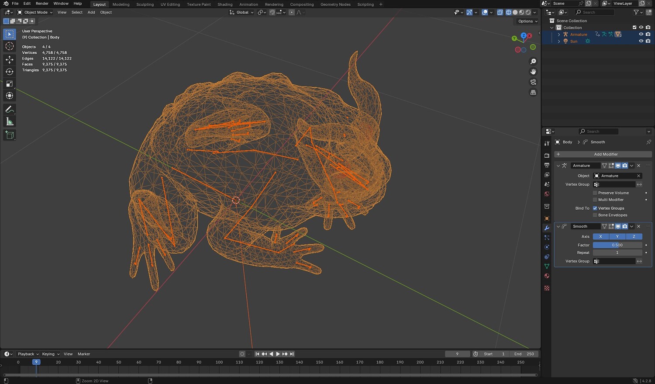Image resolution: width=655 pixels, height=384 pixels.
Task: Switch perspective/orthographic with the grid icon
Action: (x=533, y=93)
